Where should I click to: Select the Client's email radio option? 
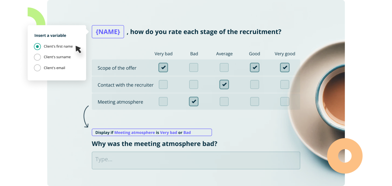point(37,68)
